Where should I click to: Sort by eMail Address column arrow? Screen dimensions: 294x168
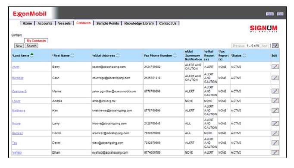[x=118, y=55]
